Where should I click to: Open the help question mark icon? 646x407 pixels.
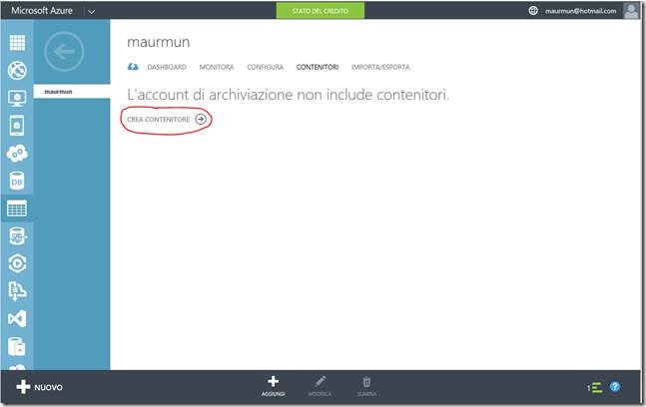(x=615, y=387)
